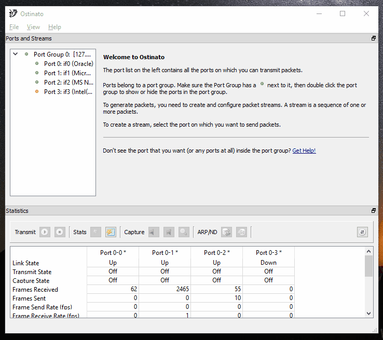
Task: Select Port 2: if2 (MS N...
Action: [69, 83]
